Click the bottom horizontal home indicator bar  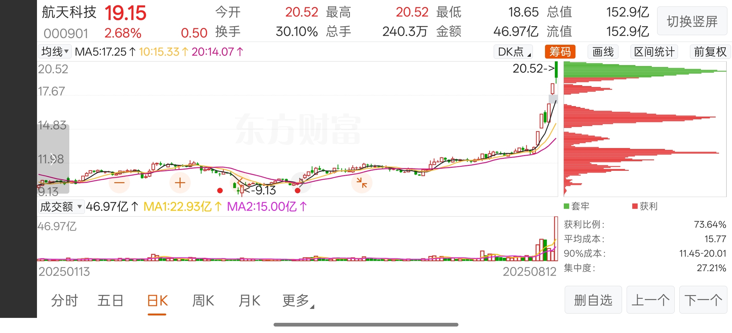coord(366,325)
